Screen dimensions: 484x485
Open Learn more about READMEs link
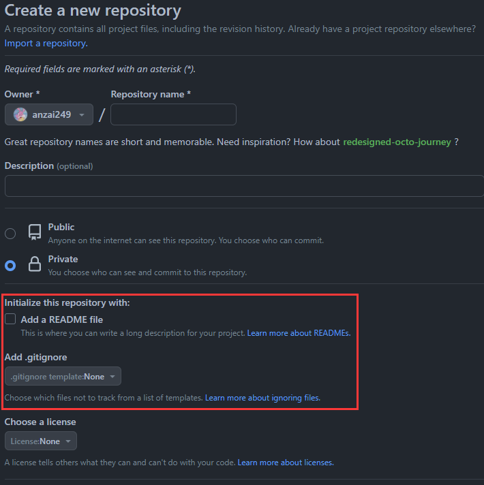(299, 333)
